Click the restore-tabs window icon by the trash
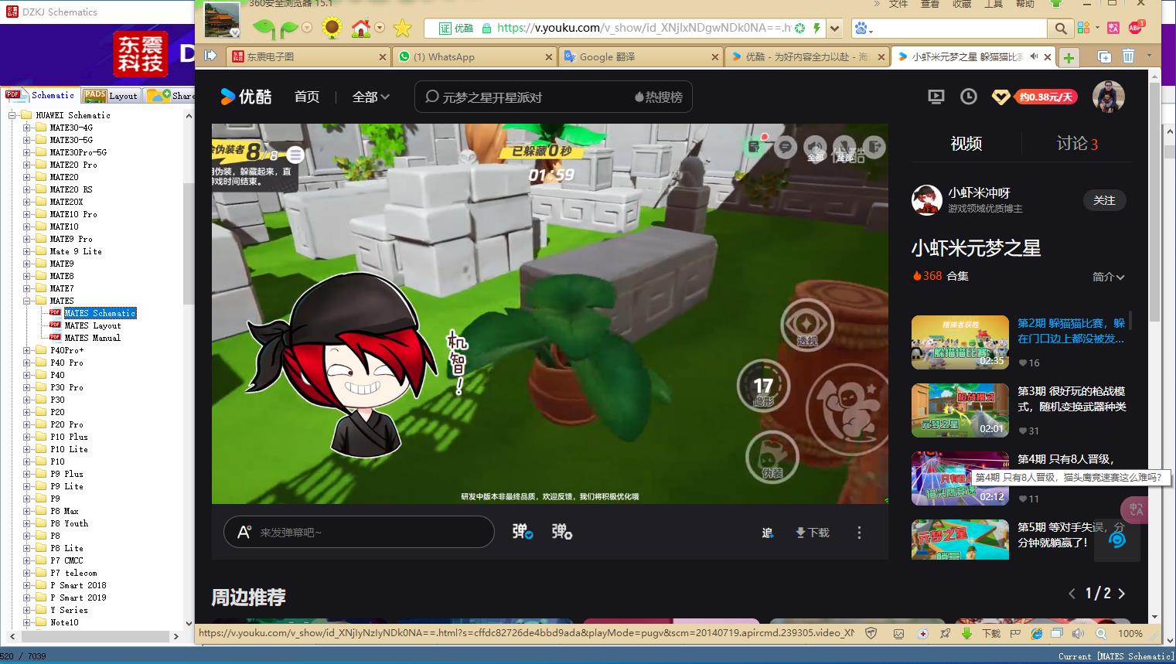 click(1104, 56)
